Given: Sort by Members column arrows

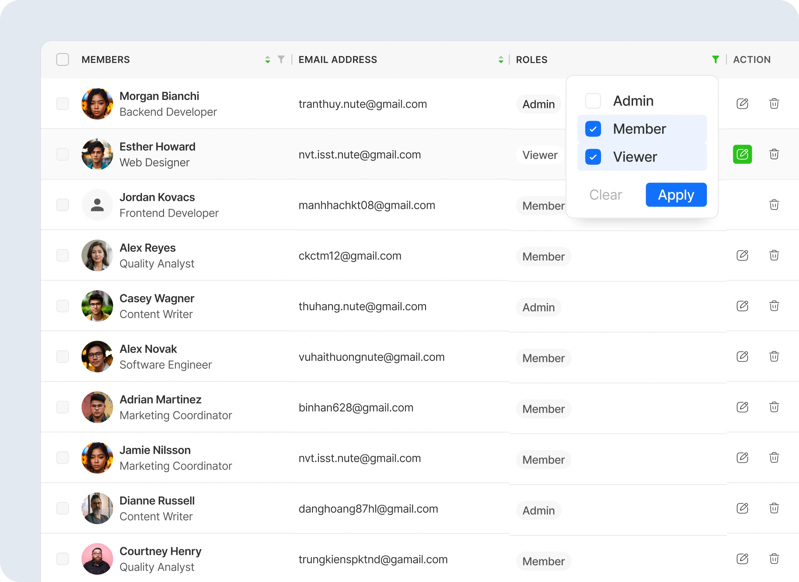Looking at the screenshot, I should [x=268, y=59].
